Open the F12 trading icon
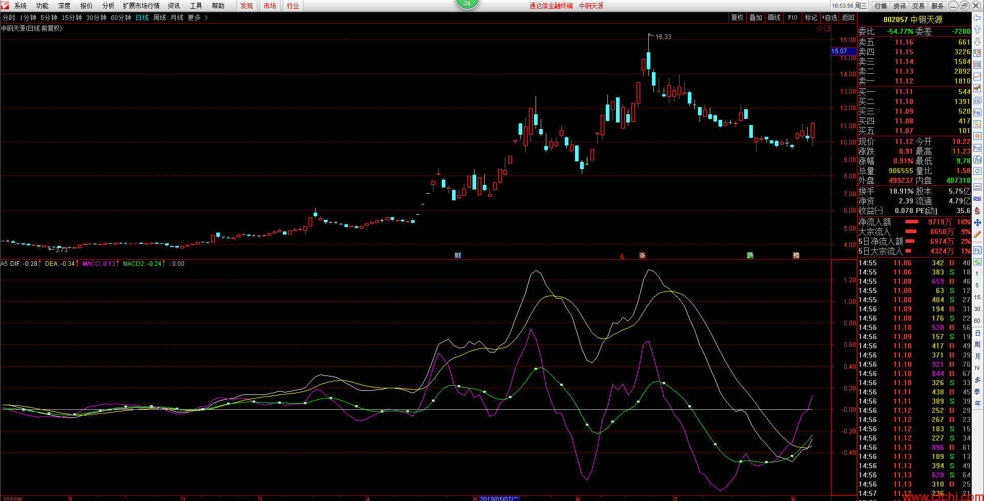 pyautogui.click(x=977, y=148)
